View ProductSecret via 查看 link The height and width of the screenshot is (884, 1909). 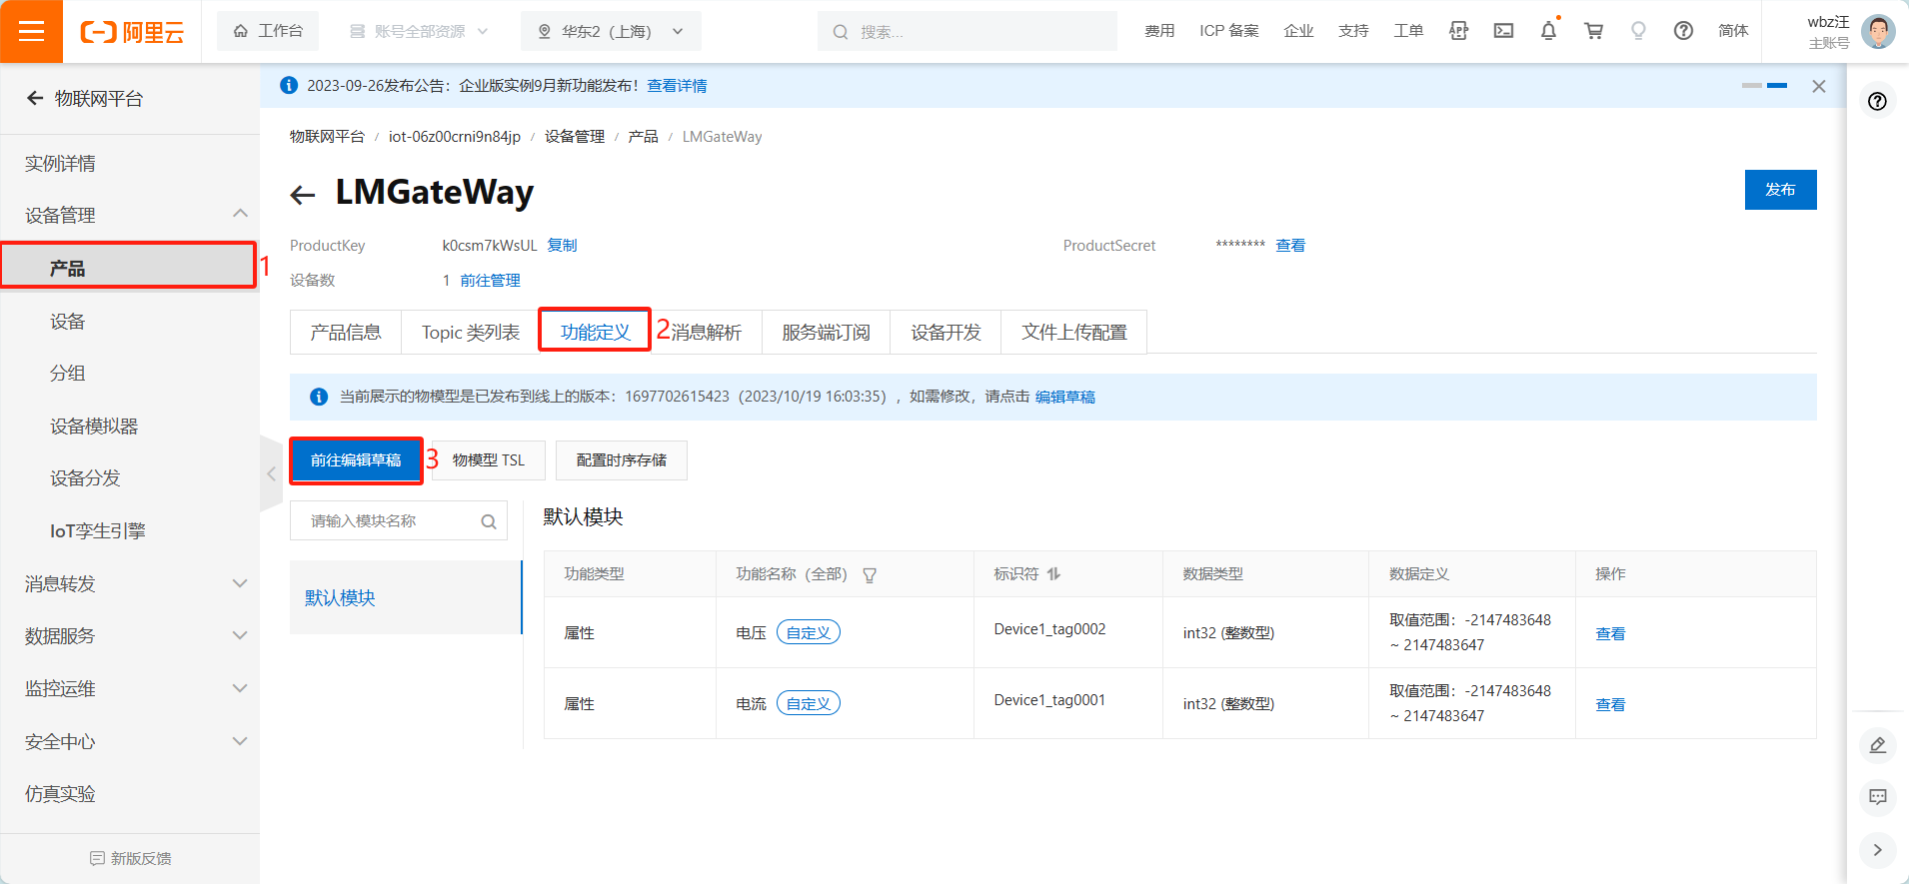pos(1290,245)
